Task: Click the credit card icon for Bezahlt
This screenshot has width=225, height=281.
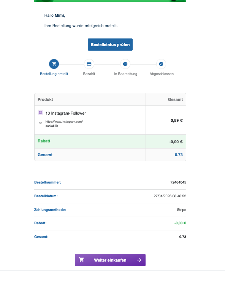Action: (x=89, y=64)
